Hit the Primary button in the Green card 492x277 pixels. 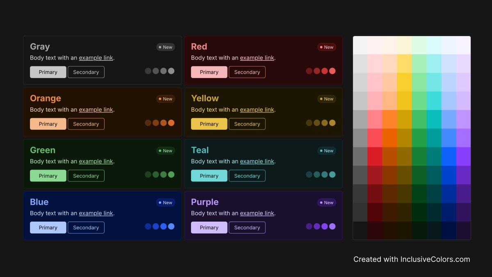tap(48, 176)
